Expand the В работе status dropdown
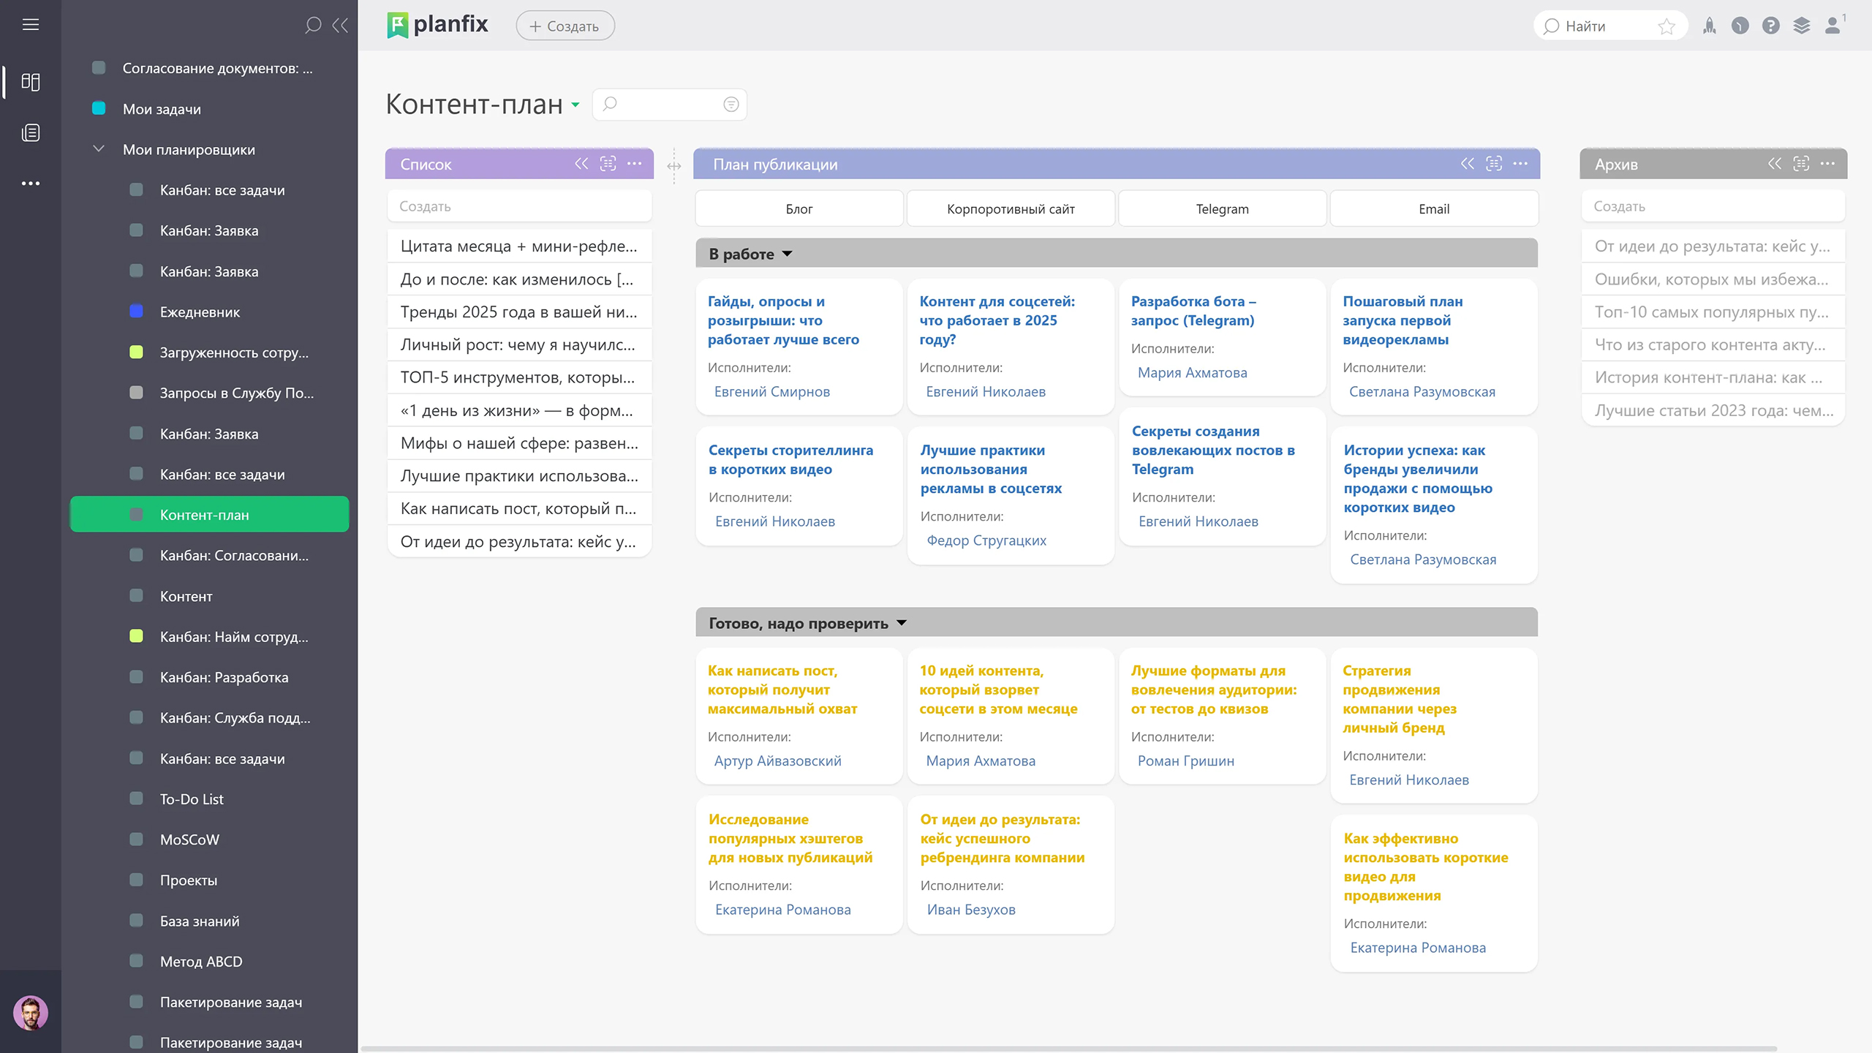Viewport: 1872px width, 1053px height. [788, 254]
